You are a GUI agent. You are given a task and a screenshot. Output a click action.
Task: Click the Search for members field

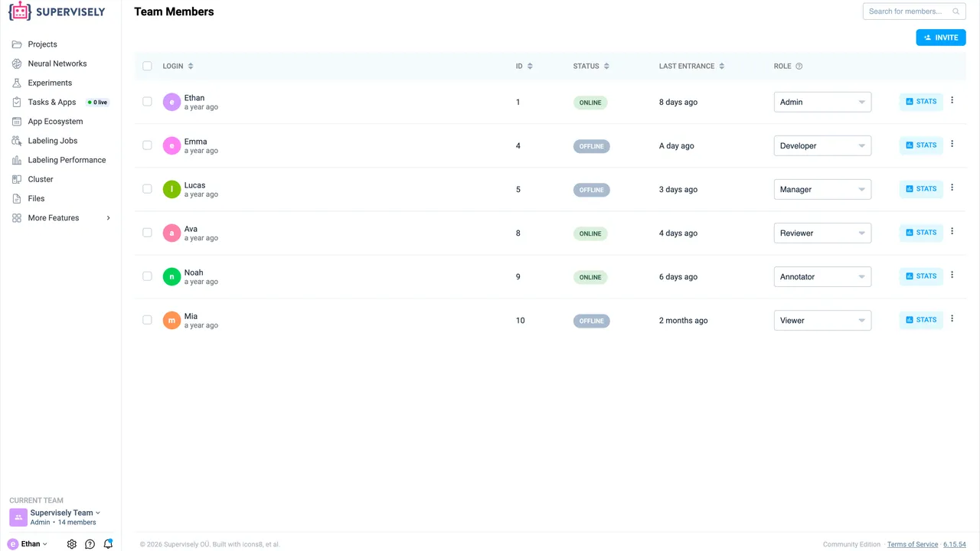[914, 11]
